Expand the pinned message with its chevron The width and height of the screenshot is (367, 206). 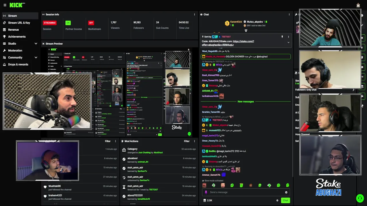tap(288, 43)
